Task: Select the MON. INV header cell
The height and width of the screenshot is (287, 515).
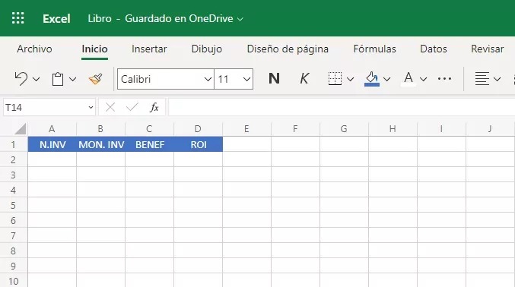Action: [x=101, y=144]
